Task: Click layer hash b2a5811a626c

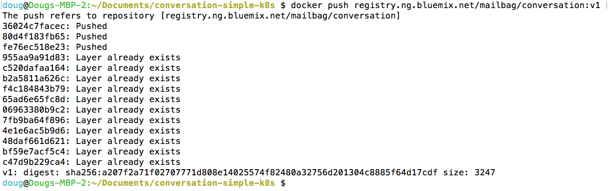Action: pos(34,78)
